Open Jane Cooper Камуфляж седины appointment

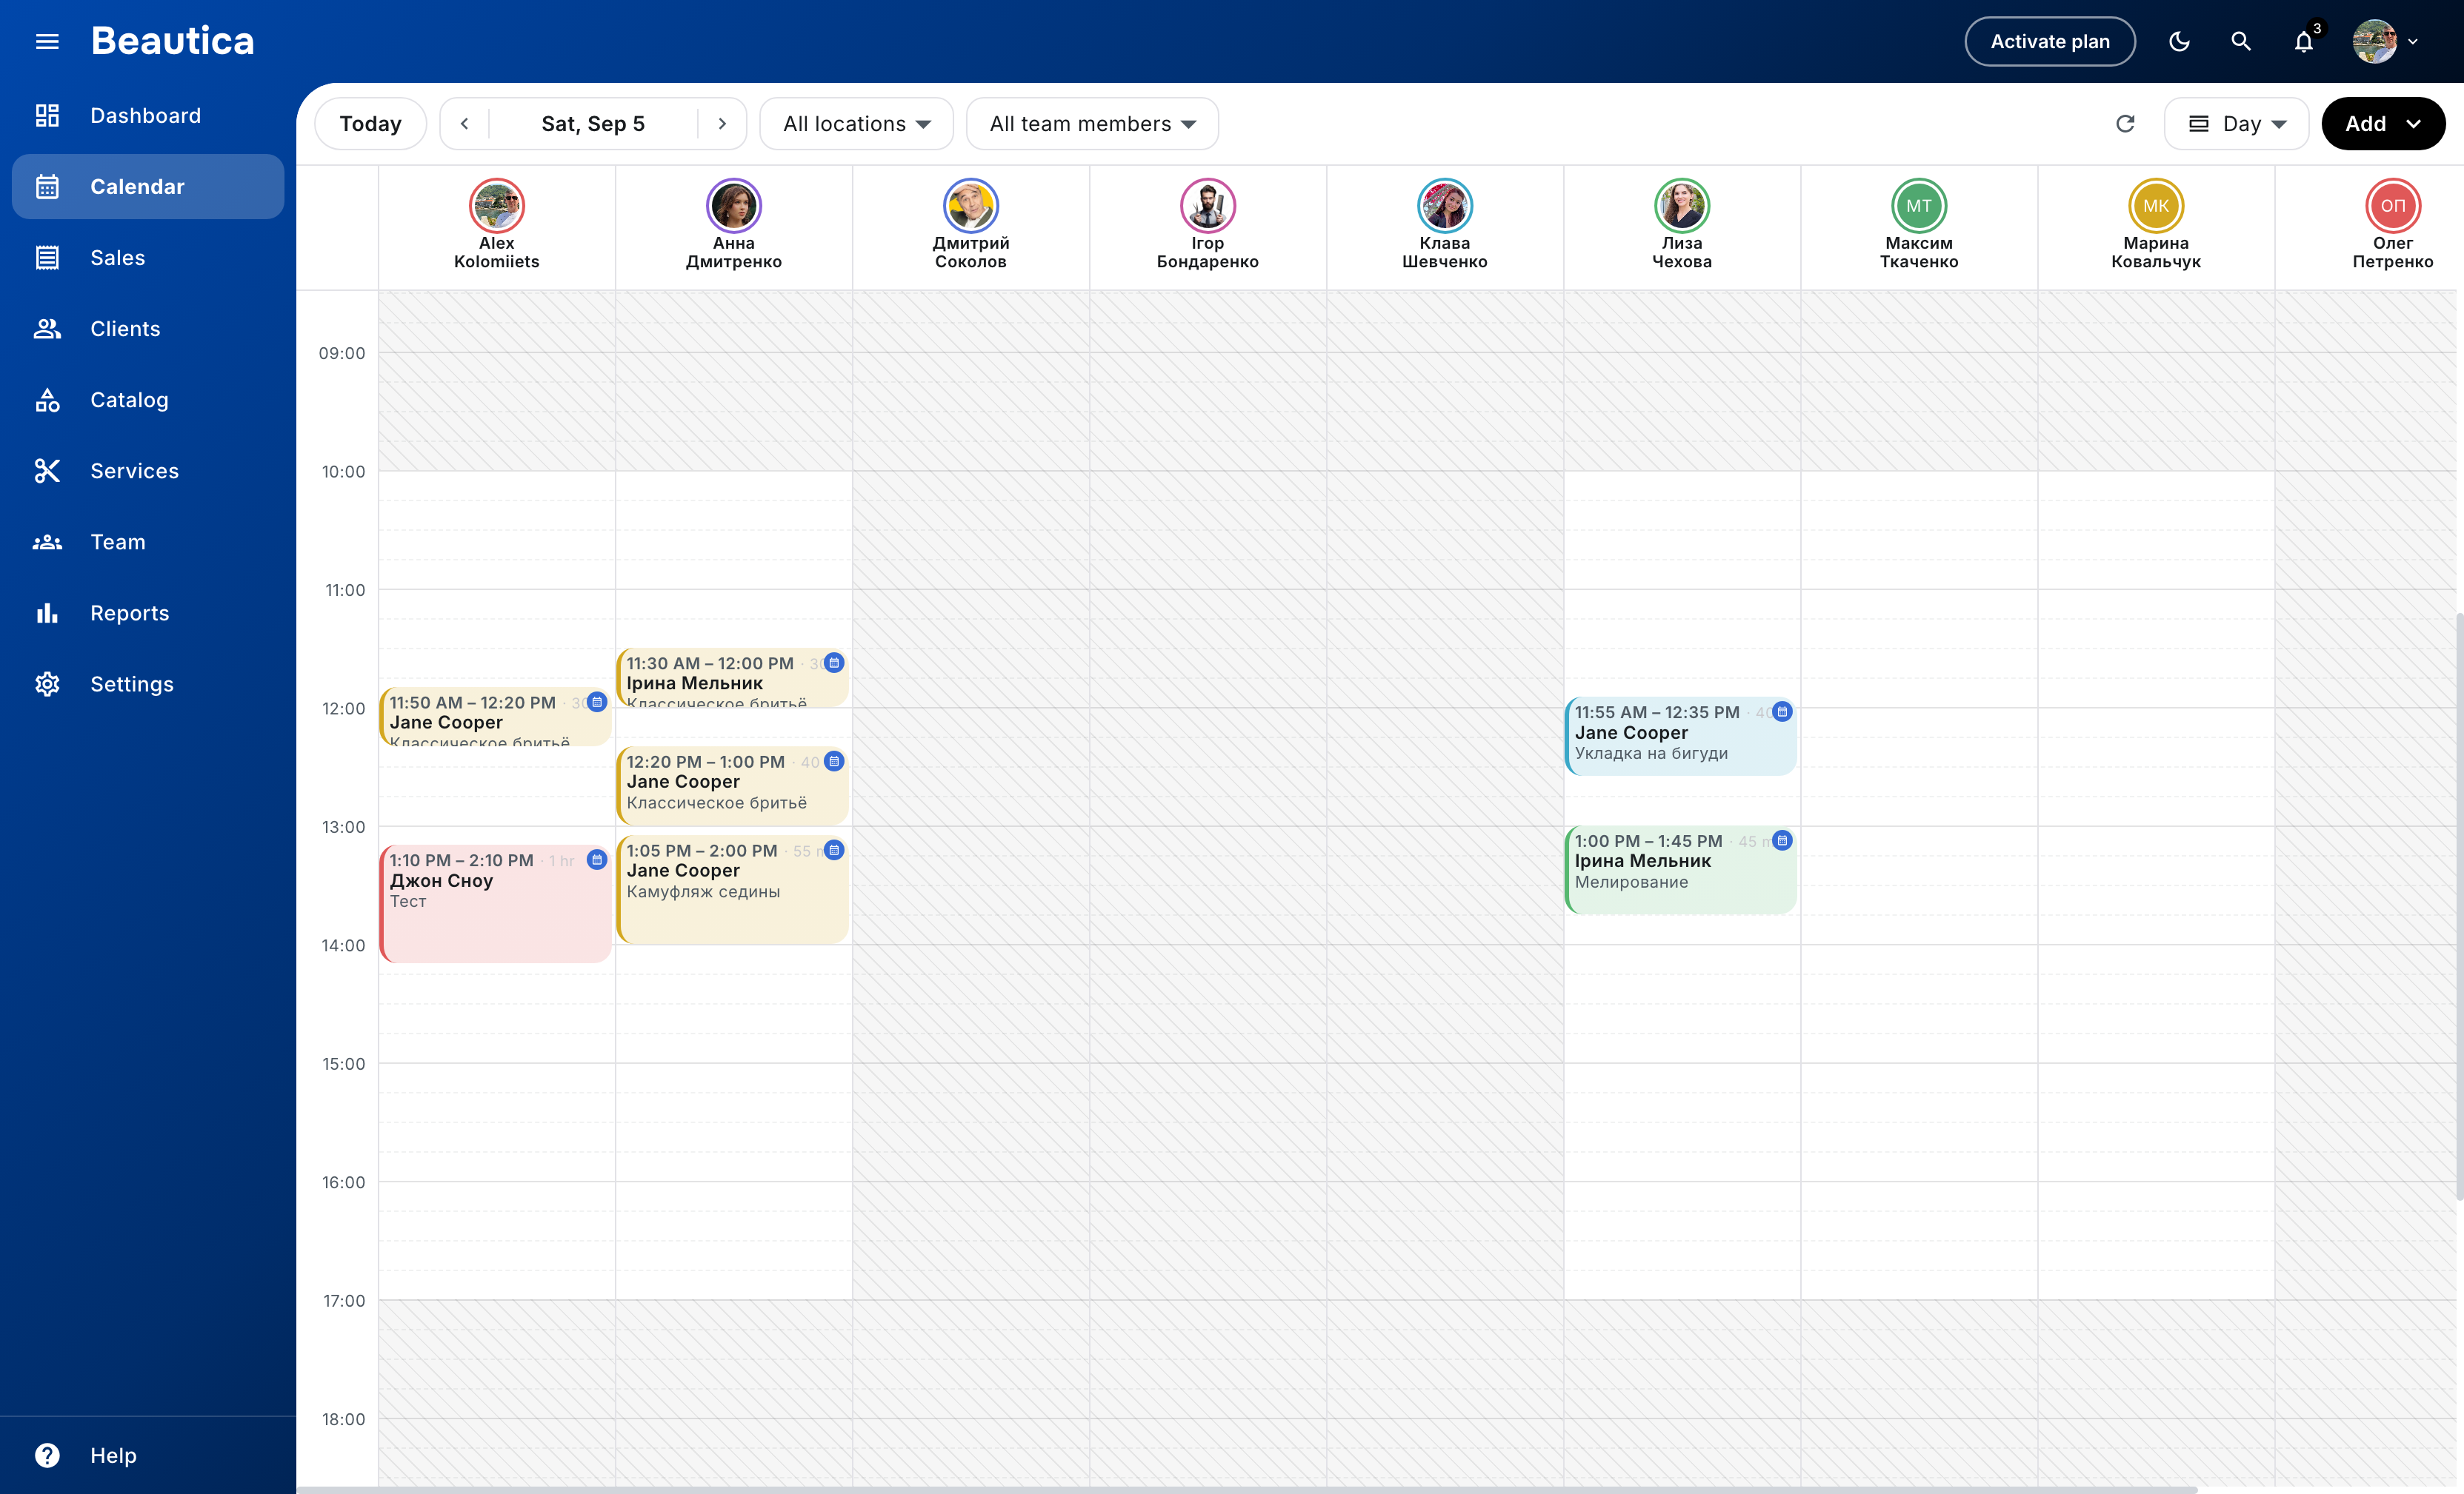(x=732, y=889)
